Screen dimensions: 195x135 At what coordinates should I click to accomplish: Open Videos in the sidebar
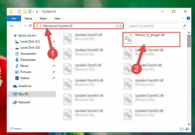click(25, 78)
